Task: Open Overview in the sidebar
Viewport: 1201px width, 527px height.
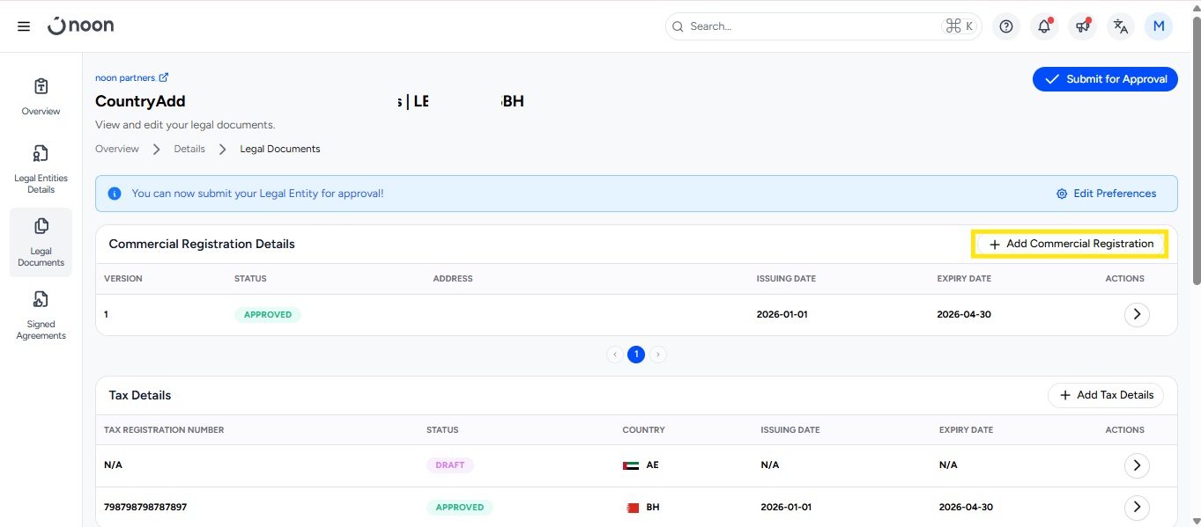Action: (x=41, y=96)
